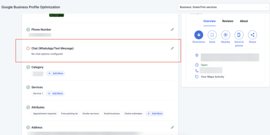Click Add More under Services
Screen dimensions: 270x135
click(x=55, y=94)
